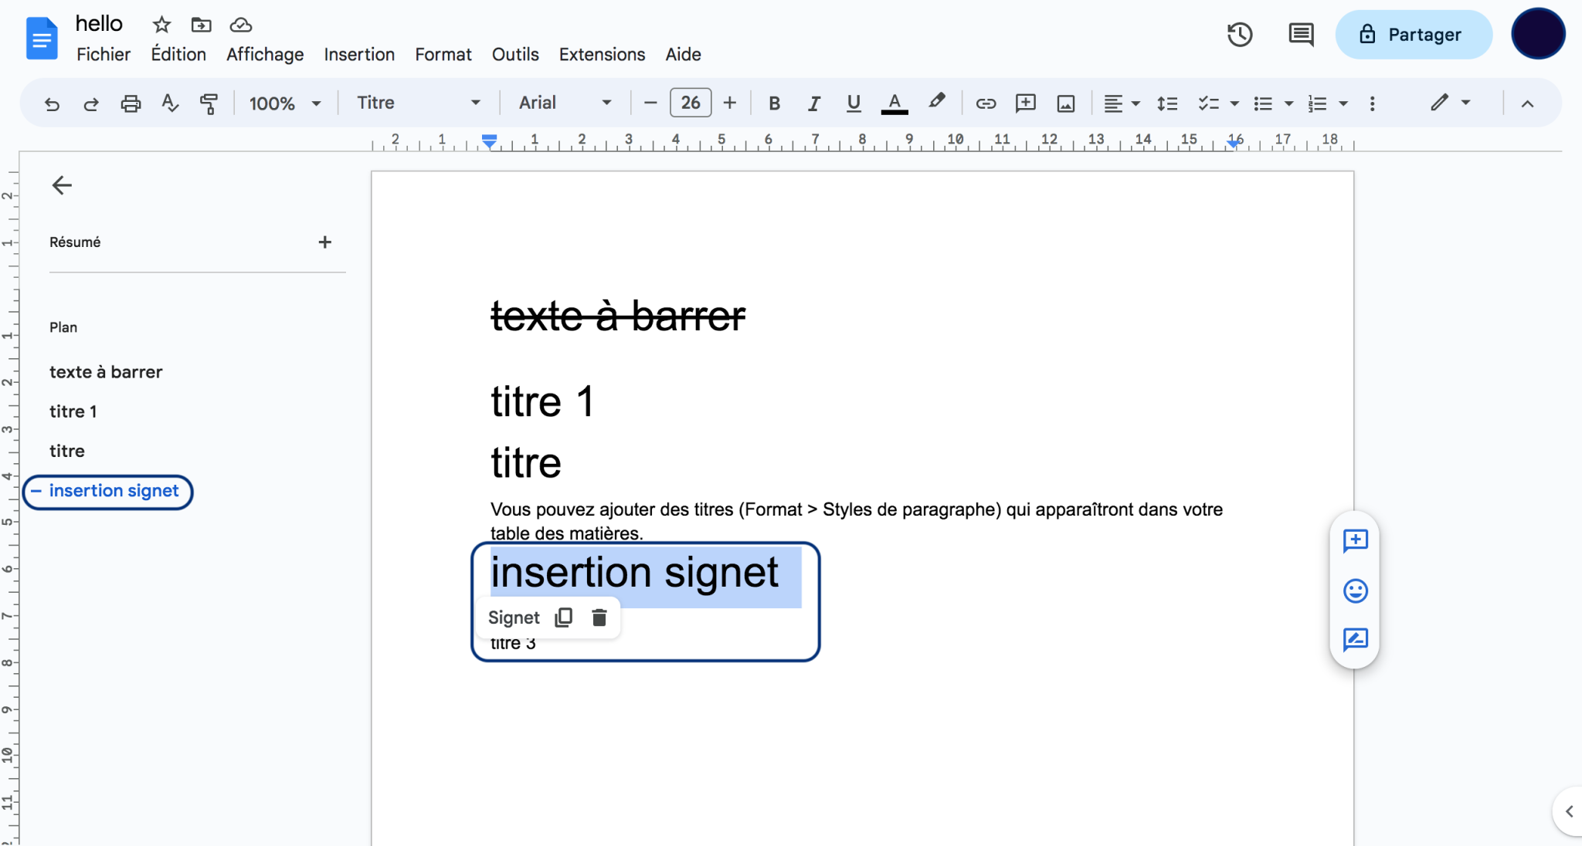Screen dimensions: 1582x846
Task: Click the Partager button
Action: [1414, 34]
